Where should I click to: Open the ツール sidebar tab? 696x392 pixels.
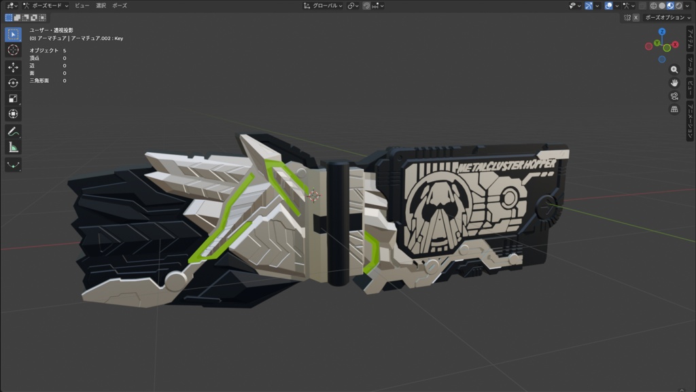click(x=691, y=65)
